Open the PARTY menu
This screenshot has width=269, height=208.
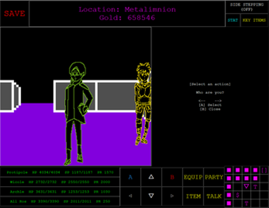(x=214, y=177)
